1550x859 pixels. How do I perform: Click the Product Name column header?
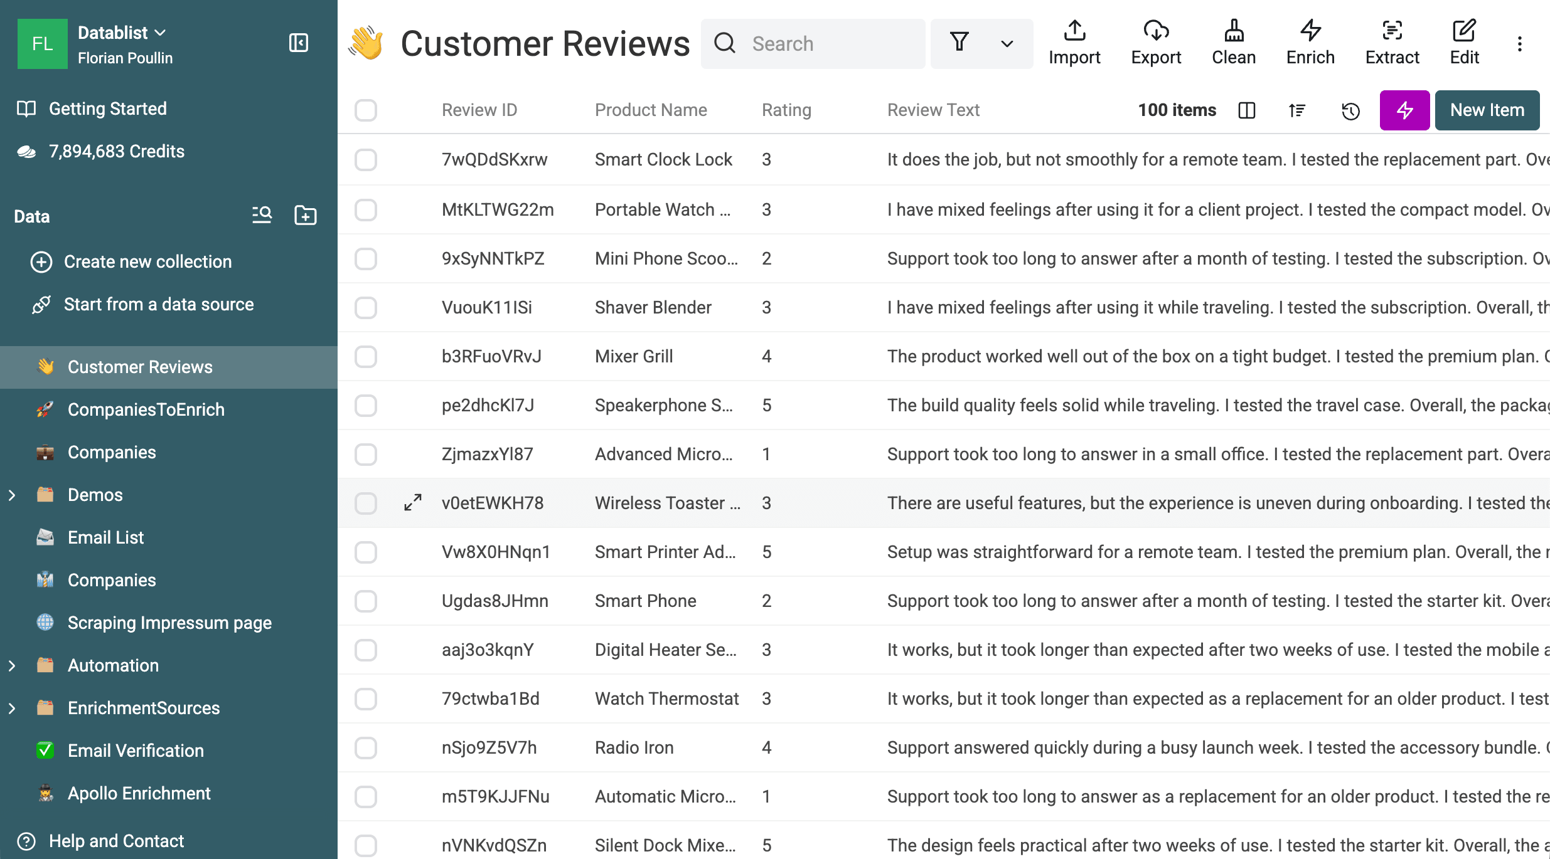pyautogui.click(x=651, y=110)
